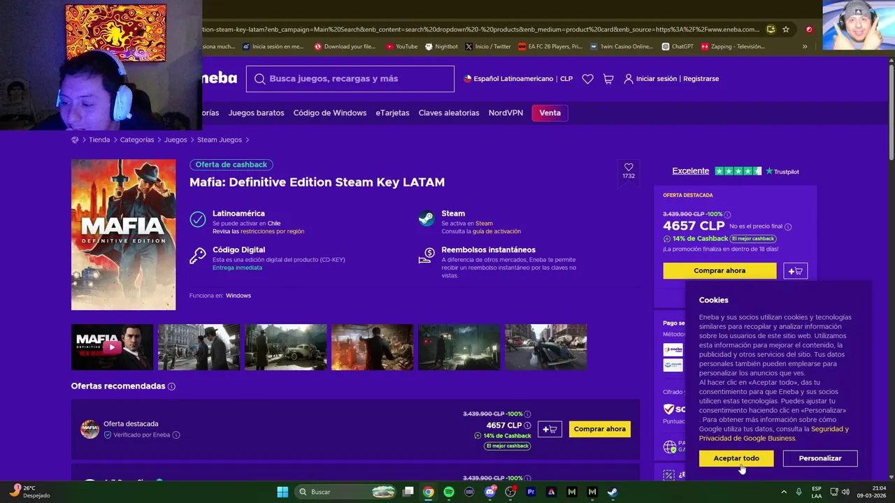Viewport: 895px width, 503px height.
Task: Open Código de Windows menu
Action: pyautogui.click(x=330, y=113)
